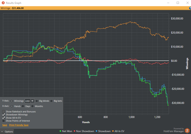Image resolution: width=191 pixels, height=134 pixels.
Task: Click the Hold'em Manager app icon in title bar
Action: [3, 3]
